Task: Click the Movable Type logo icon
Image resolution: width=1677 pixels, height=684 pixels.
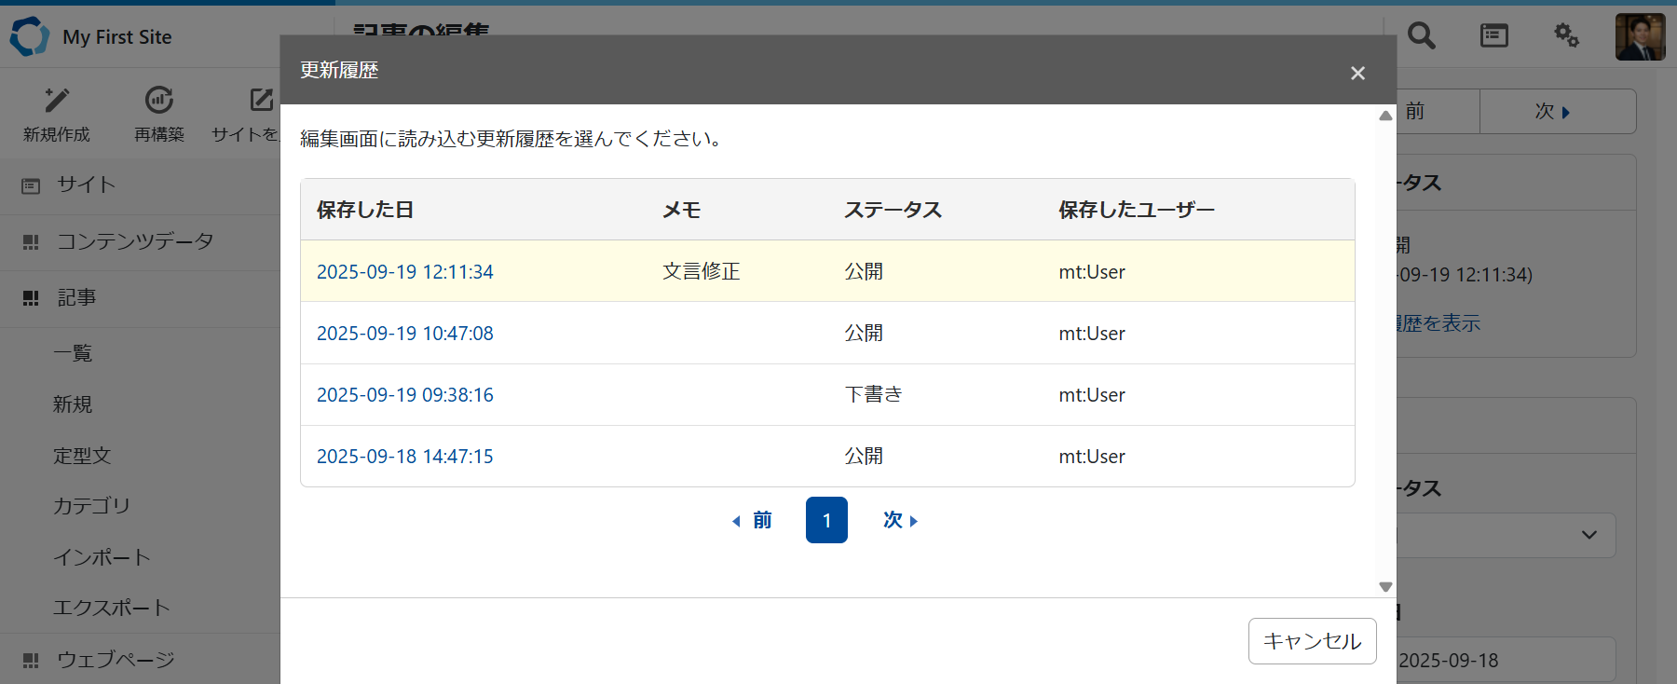Action: (x=29, y=36)
